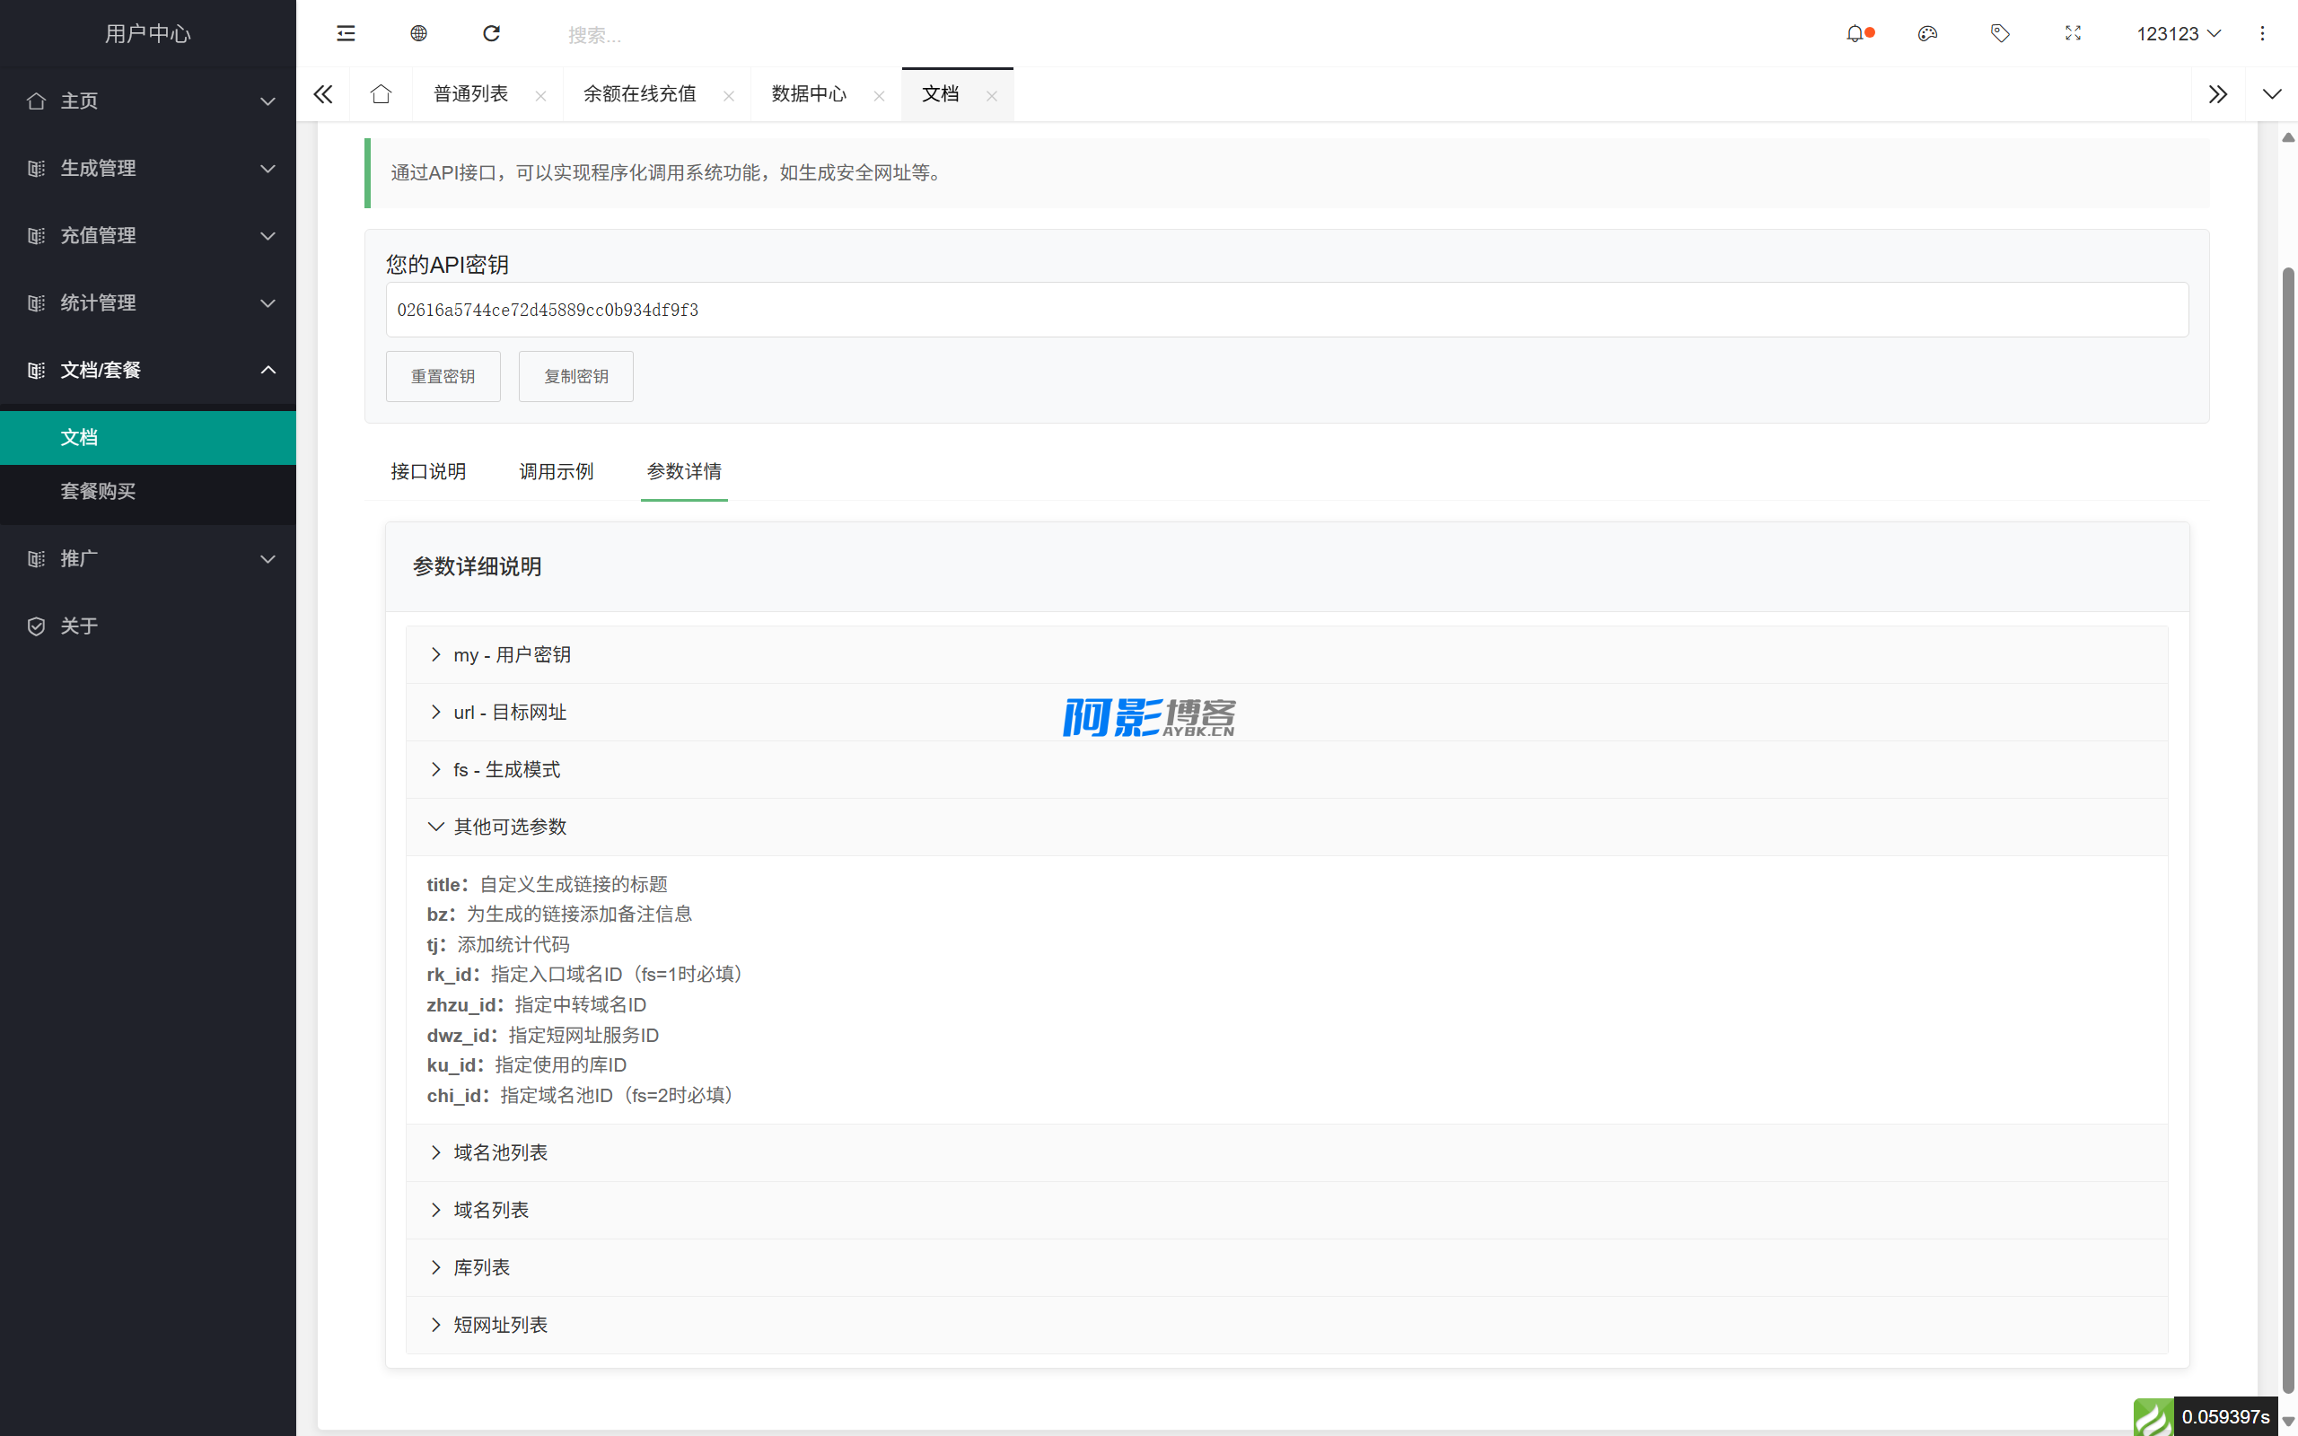Viewport: 2298px width, 1436px height.
Task: Close the 数据中心 tab
Action: (x=879, y=96)
